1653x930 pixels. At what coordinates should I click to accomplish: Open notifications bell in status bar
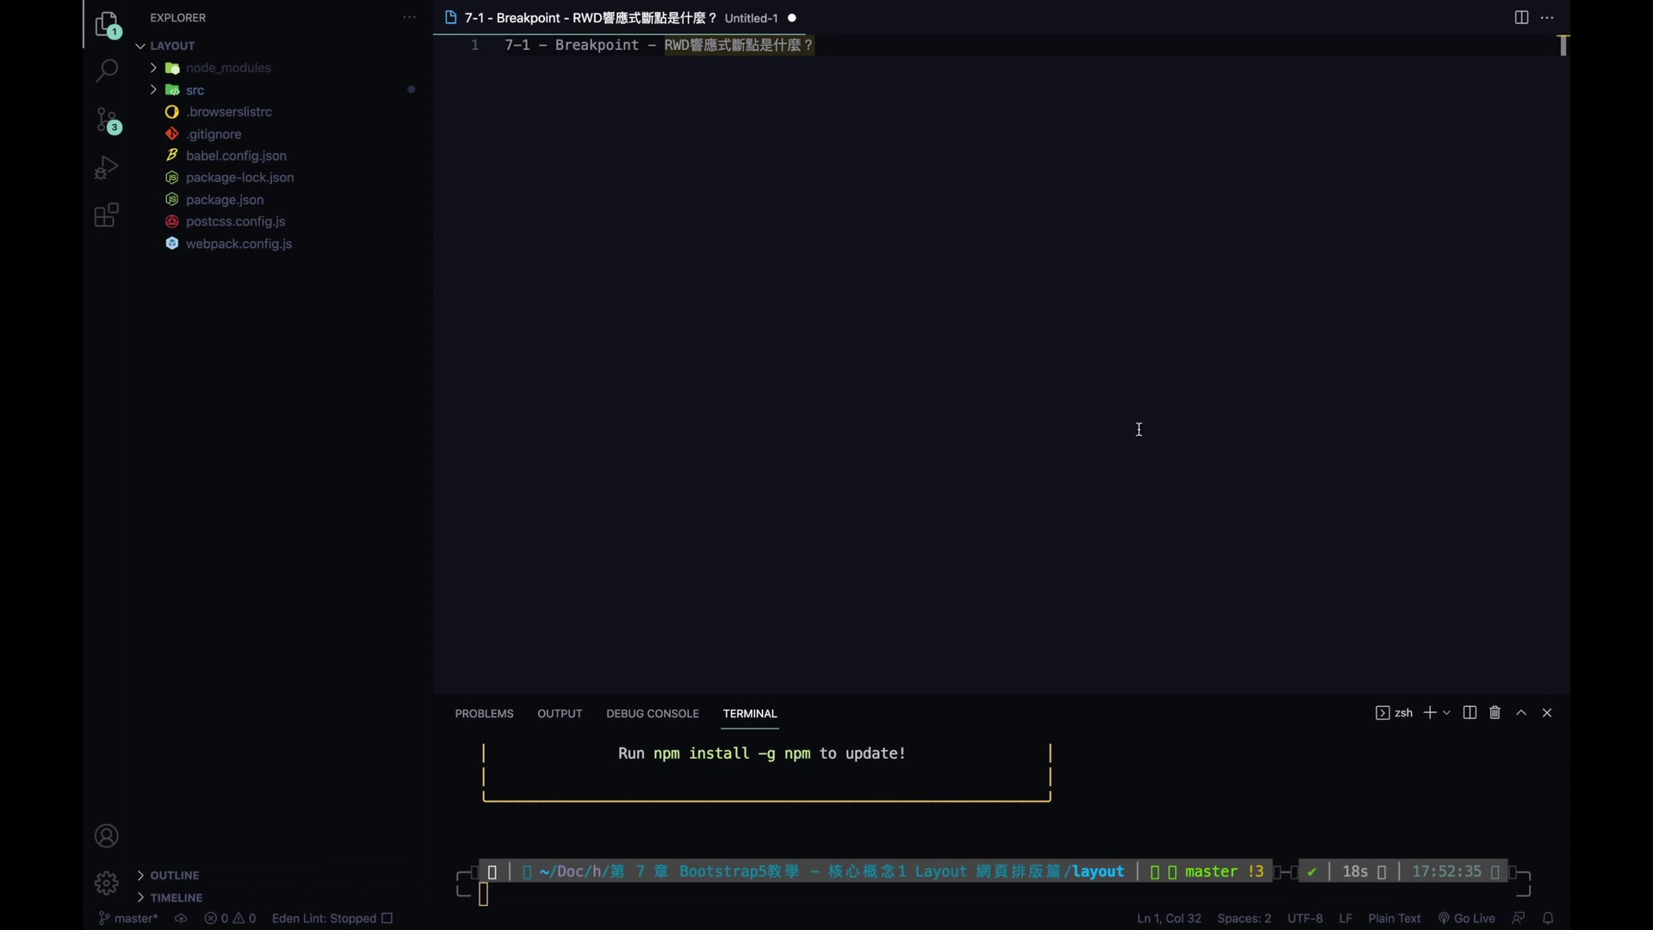1547,918
